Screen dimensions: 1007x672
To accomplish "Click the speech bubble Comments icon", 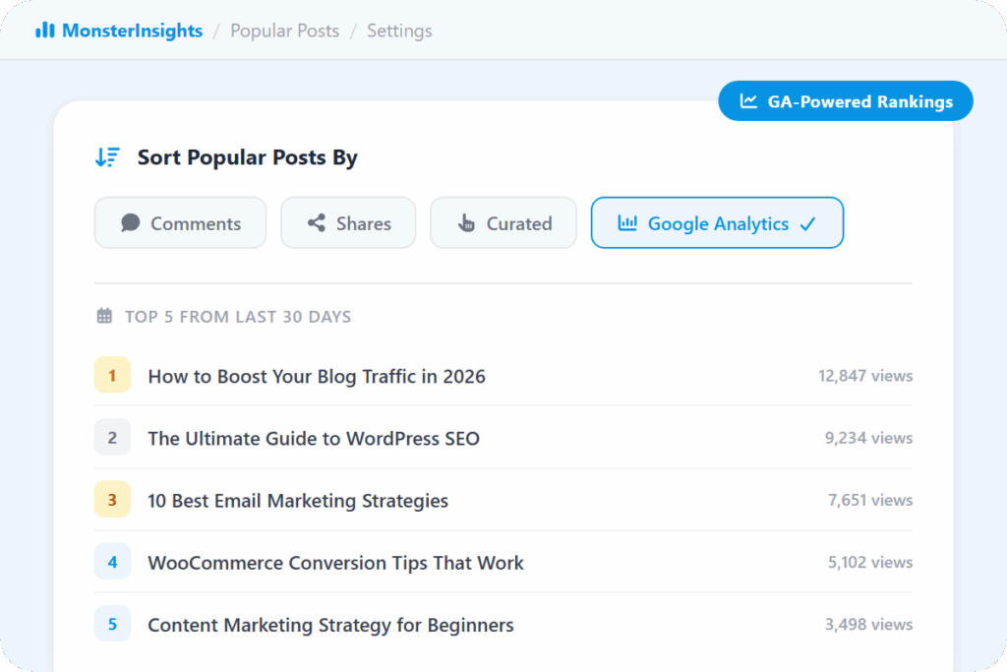I will pos(130,223).
